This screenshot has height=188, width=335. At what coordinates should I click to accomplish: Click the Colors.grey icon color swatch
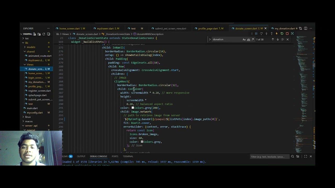point(142,142)
